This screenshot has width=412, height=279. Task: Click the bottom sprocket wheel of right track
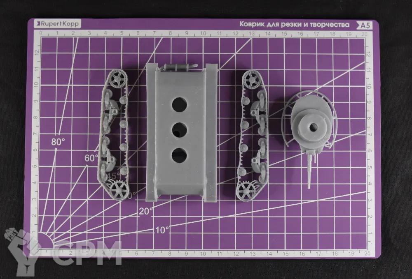tap(246, 190)
